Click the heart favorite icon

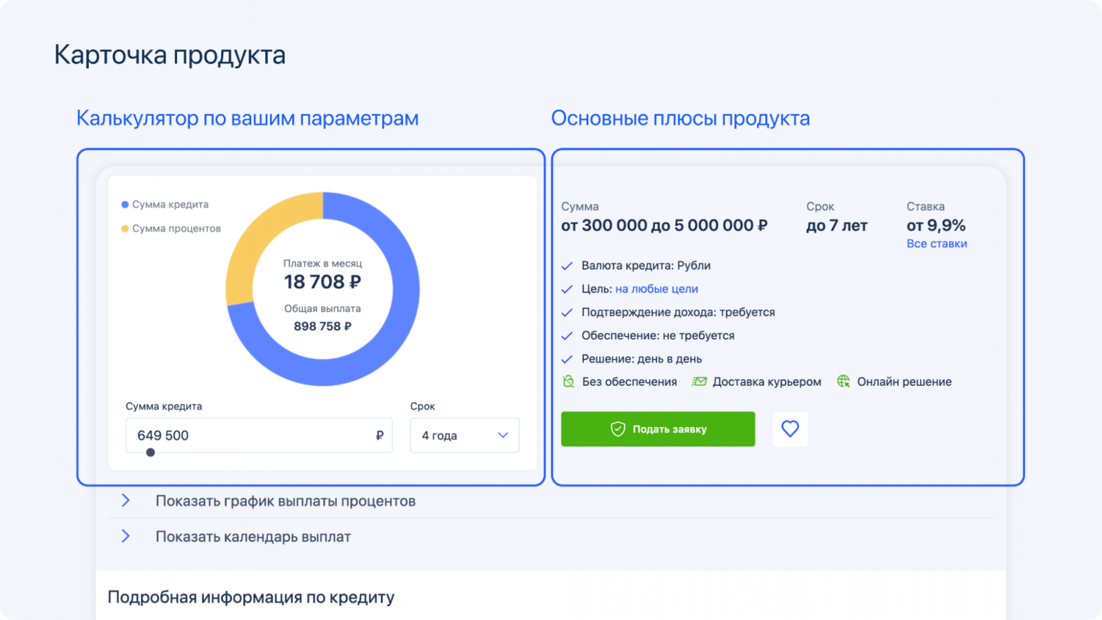click(x=790, y=429)
